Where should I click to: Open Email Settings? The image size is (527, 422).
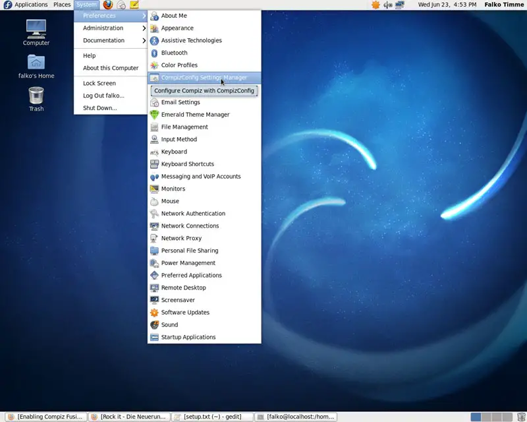coord(204,102)
